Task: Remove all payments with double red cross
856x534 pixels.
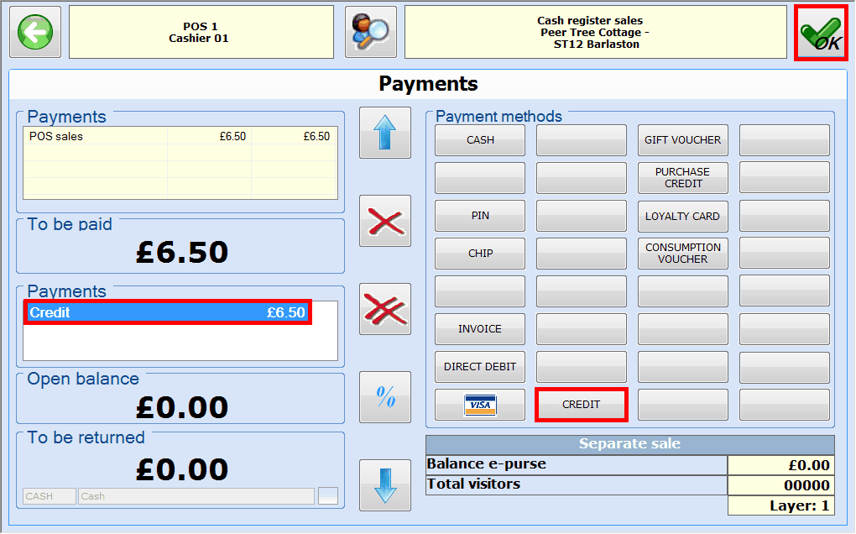Action: point(385,309)
